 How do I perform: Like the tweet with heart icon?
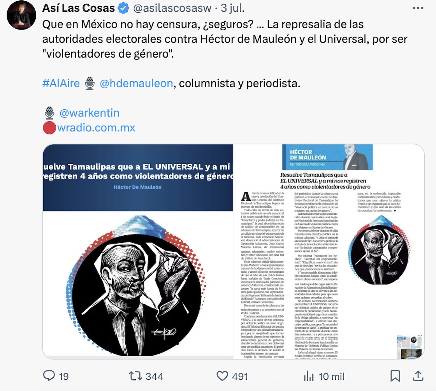click(x=222, y=376)
